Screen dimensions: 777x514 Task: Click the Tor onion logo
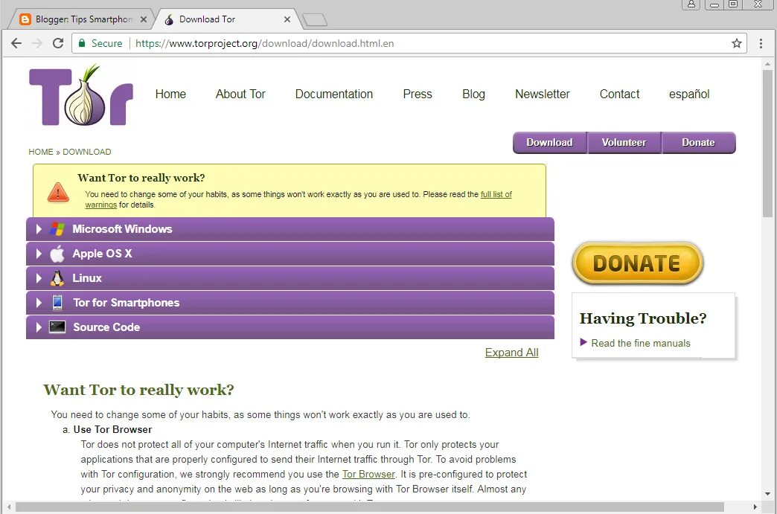tap(81, 95)
